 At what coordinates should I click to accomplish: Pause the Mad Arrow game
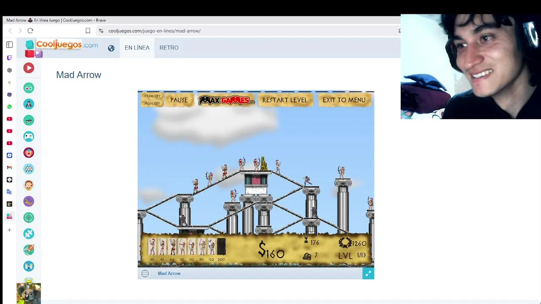coord(179,100)
